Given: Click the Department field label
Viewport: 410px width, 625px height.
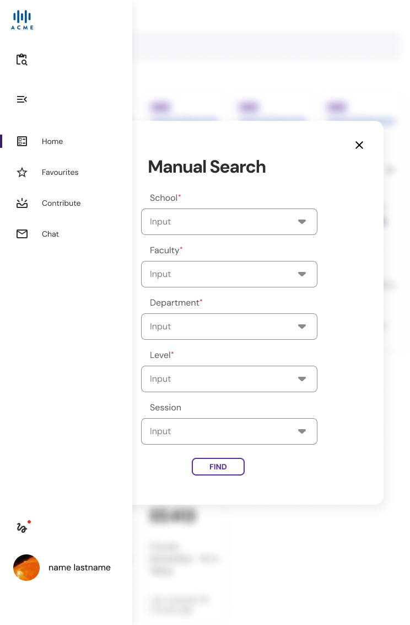Looking at the screenshot, I should 175,302.
